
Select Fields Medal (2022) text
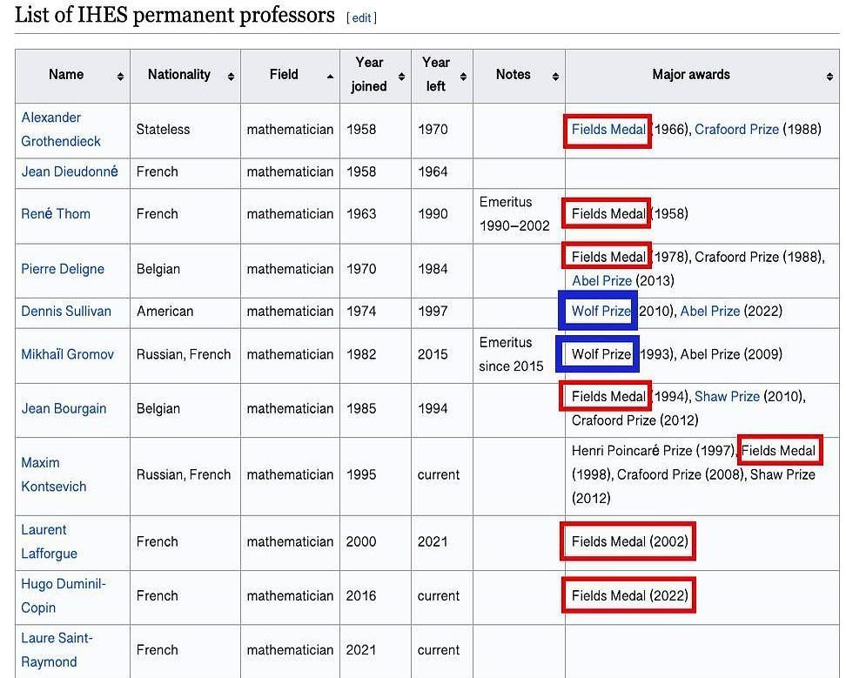pyautogui.click(x=629, y=595)
